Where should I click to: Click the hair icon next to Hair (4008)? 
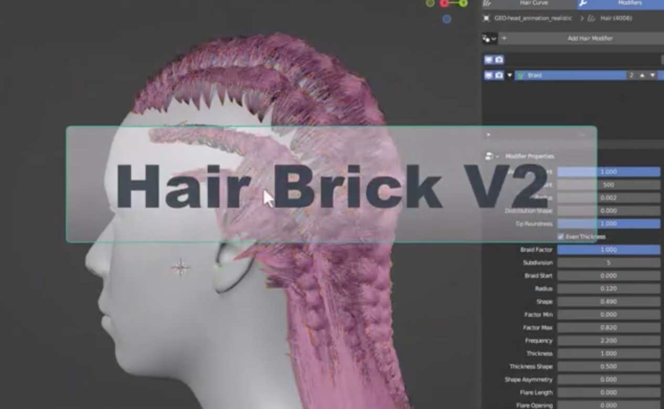pos(592,18)
